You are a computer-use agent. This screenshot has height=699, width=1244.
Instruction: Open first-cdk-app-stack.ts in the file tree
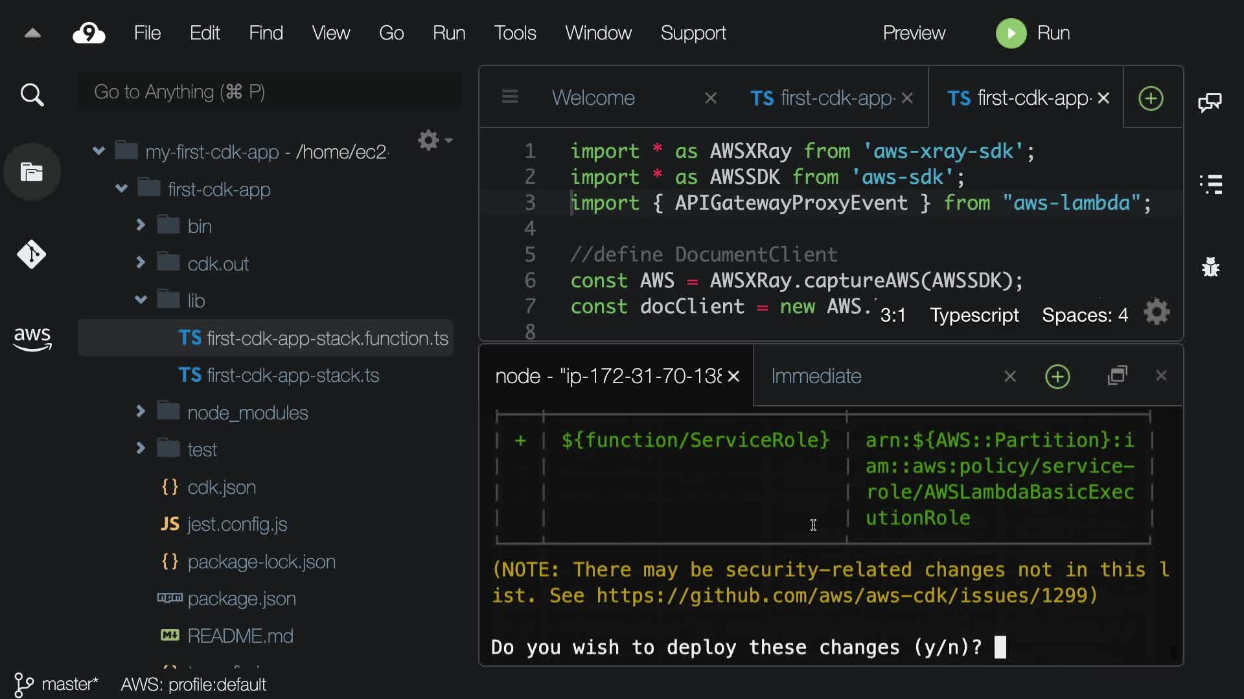coord(292,375)
